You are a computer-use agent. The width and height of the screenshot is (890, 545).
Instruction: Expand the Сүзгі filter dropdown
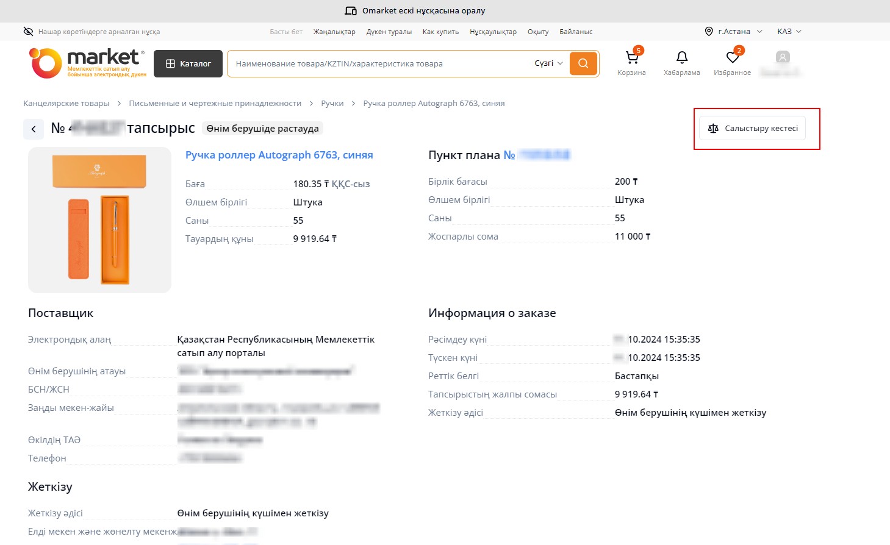548,63
